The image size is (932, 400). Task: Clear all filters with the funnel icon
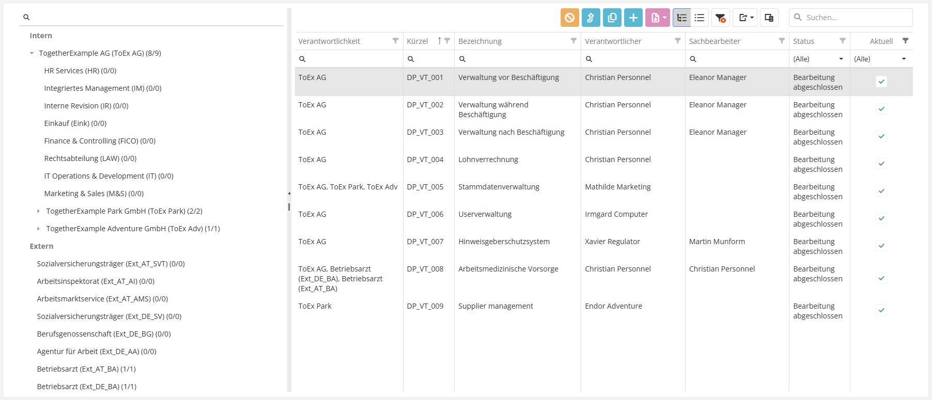point(720,18)
